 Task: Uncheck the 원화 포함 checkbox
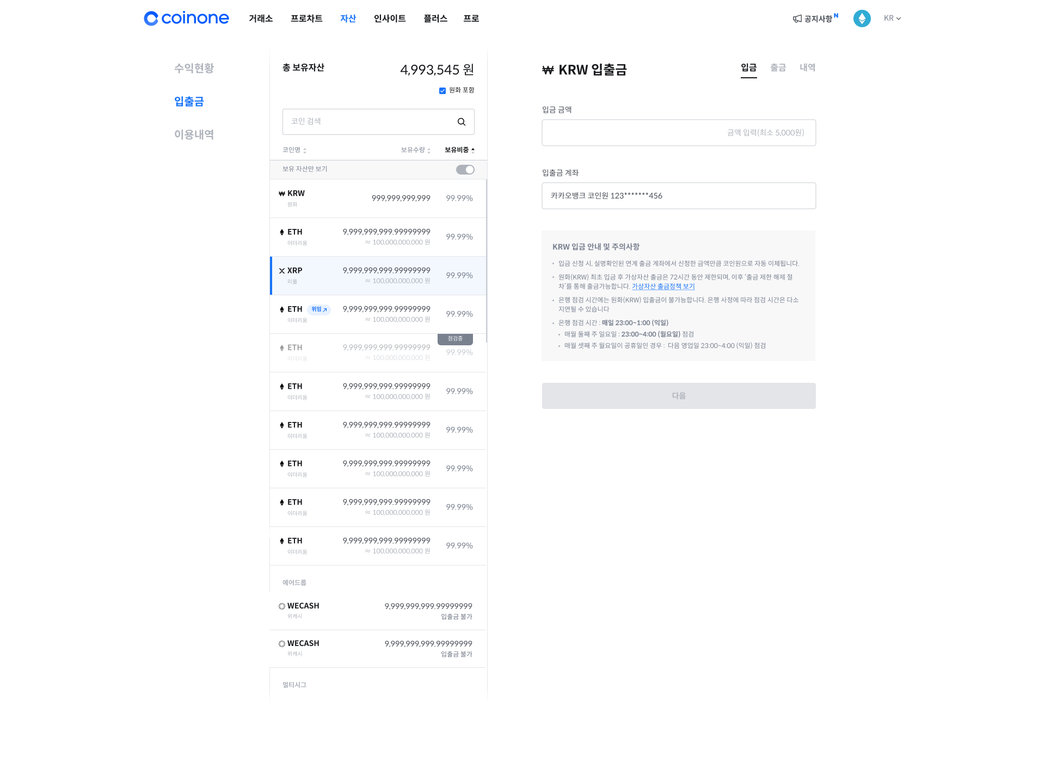coord(442,91)
